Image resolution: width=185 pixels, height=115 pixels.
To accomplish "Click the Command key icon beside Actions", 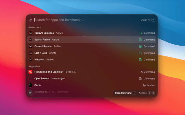I will click(x=149, y=93).
